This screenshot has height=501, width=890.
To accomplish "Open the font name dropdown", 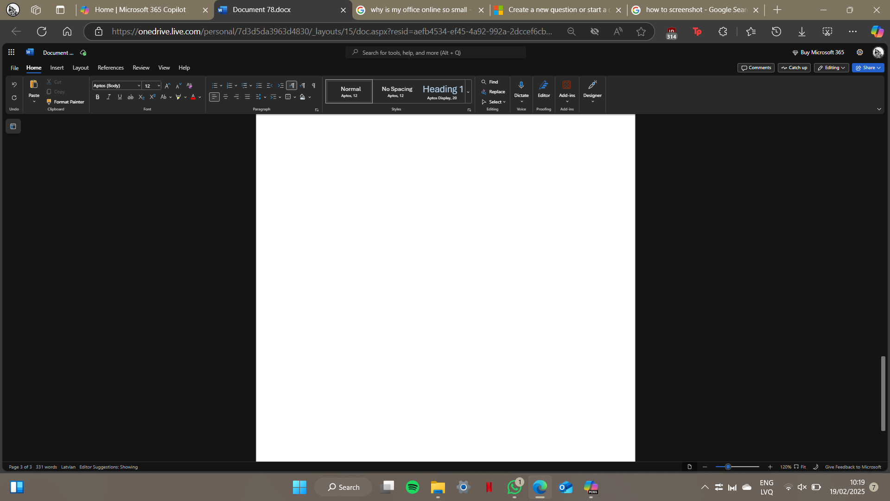I will [139, 85].
